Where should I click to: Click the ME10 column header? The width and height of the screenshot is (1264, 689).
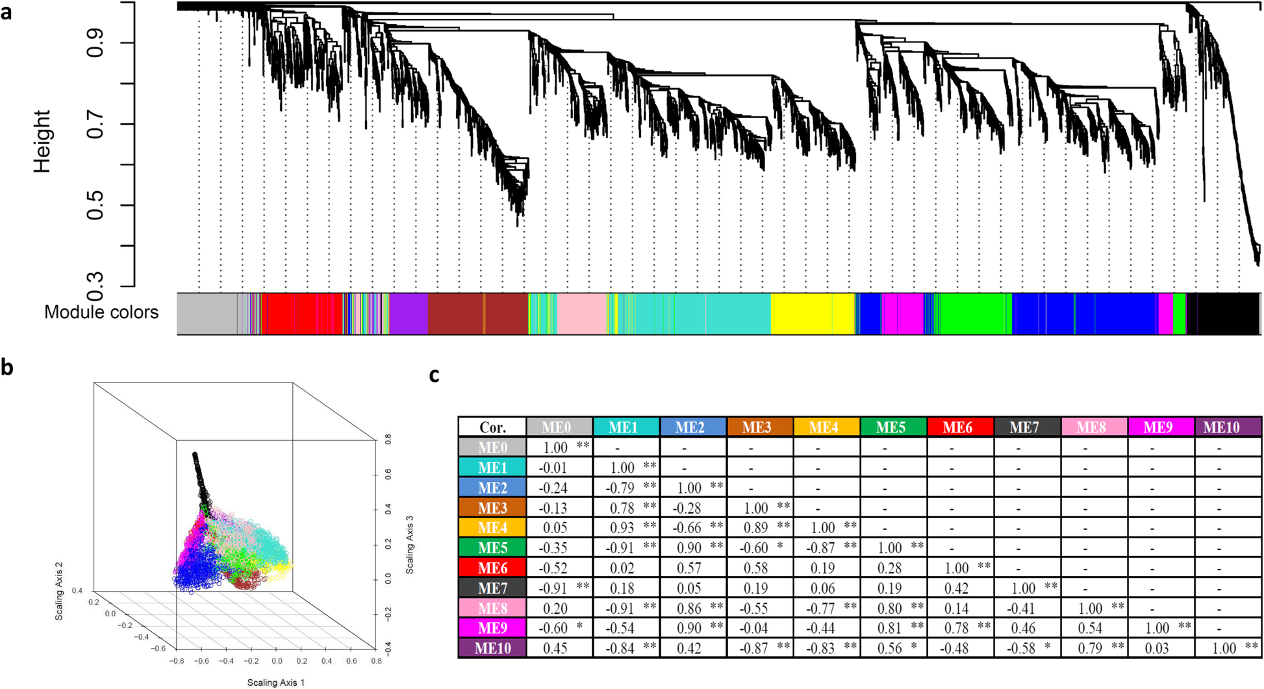[x=1228, y=427]
